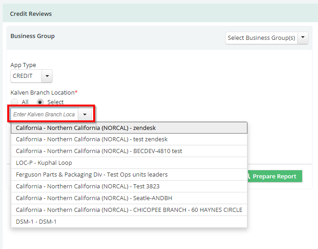
Task: Pick the NORCAL - zendesk option
Action: click(x=129, y=128)
